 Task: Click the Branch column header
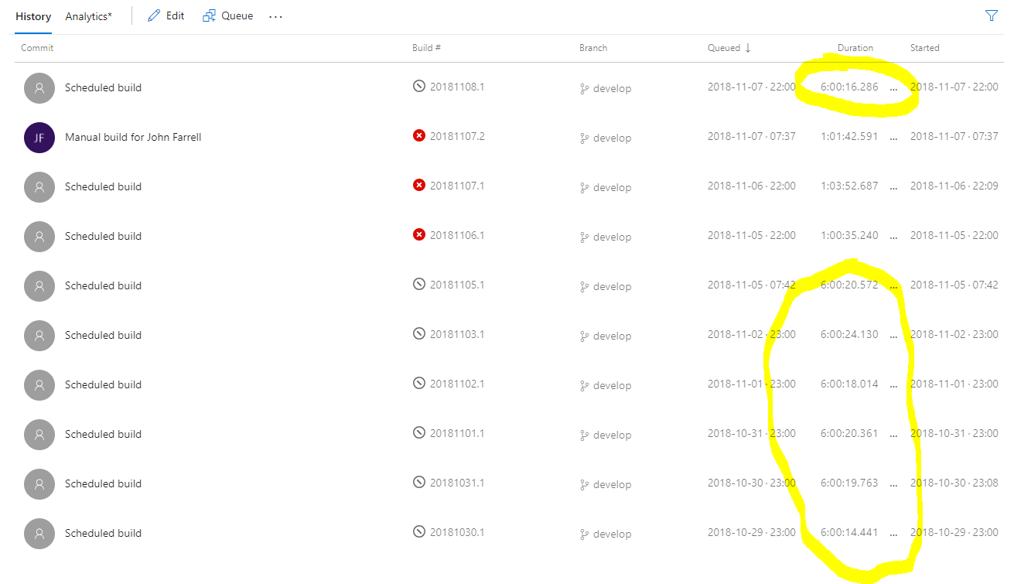pyautogui.click(x=593, y=48)
